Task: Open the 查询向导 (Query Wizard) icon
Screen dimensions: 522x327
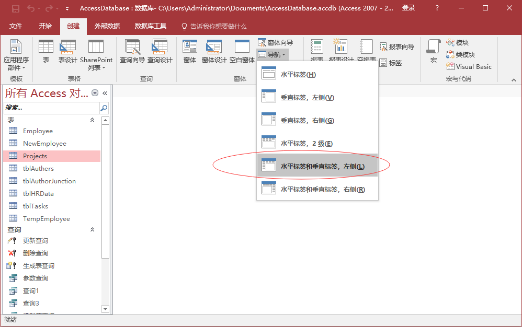Action: [132, 51]
